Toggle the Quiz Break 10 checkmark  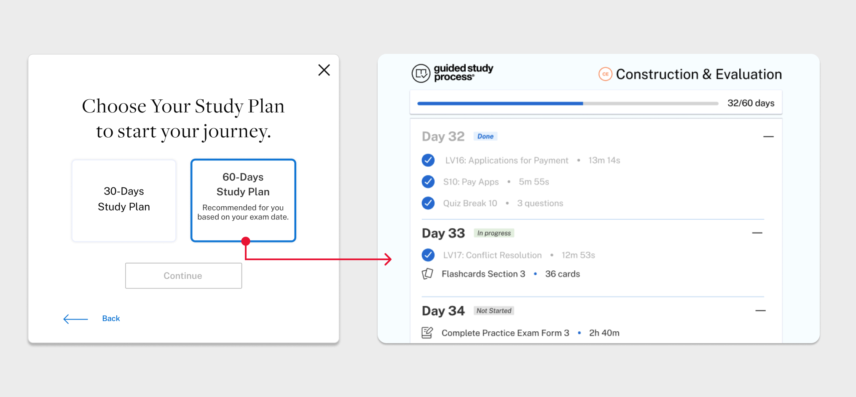[428, 203]
